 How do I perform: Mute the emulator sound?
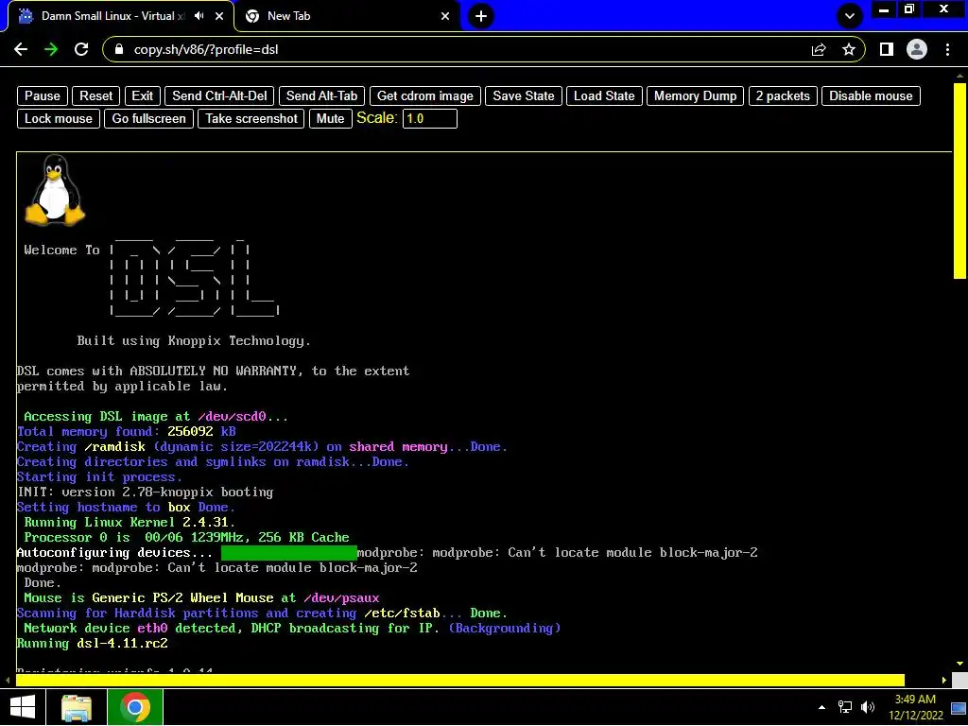tap(330, 118)
